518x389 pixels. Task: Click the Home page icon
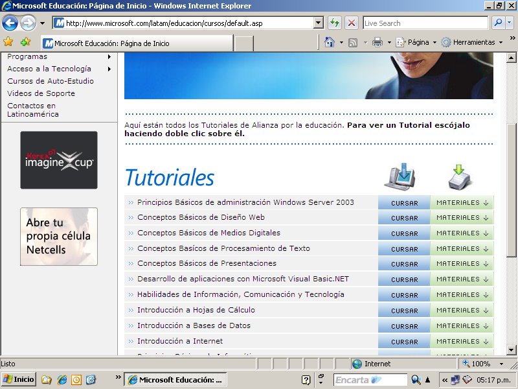coord(330,42)
